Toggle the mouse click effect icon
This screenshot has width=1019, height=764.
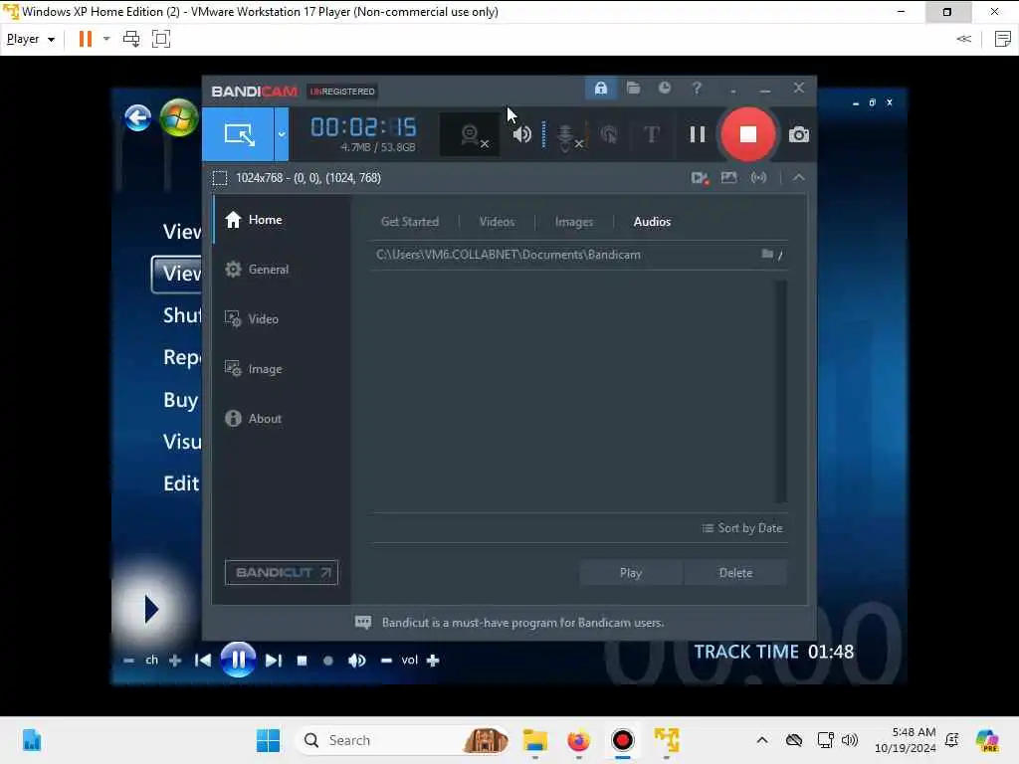pyautogui.click(x=609, y=134)
